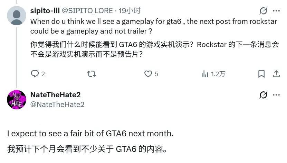This screenshot has height=163, width=287.
Task: Like sipito-lll's tweet with the heart icon
Action: coord(148,74)
